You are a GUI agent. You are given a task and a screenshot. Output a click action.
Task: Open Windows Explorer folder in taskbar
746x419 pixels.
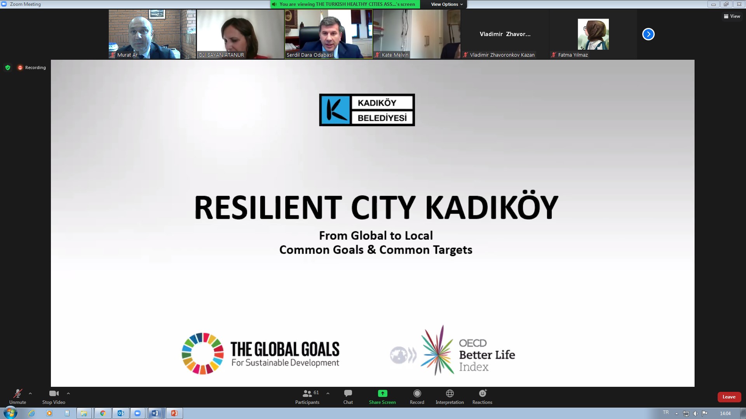pos(84,413)
